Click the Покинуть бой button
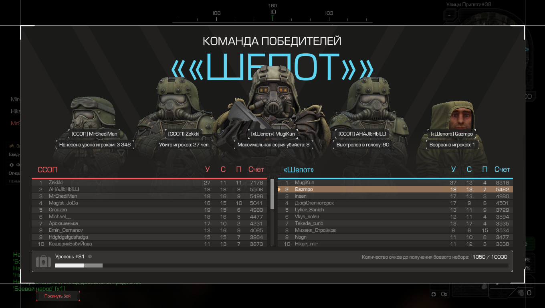Image resolution: width=545 pixels, height=308 pixels. 58,296
